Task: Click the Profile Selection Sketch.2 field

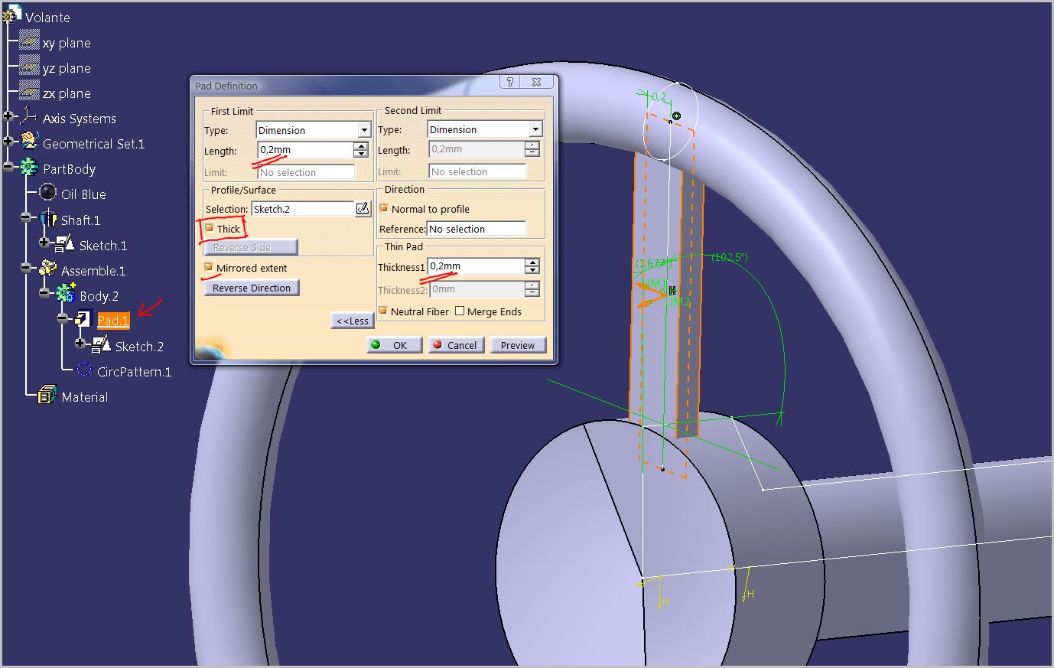Action: tap(302, 209)
